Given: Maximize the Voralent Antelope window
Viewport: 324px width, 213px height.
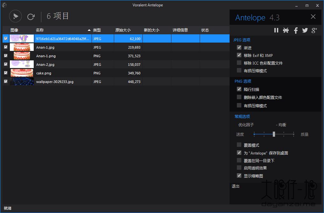Looking at the screenshot, I should point(307,6).
